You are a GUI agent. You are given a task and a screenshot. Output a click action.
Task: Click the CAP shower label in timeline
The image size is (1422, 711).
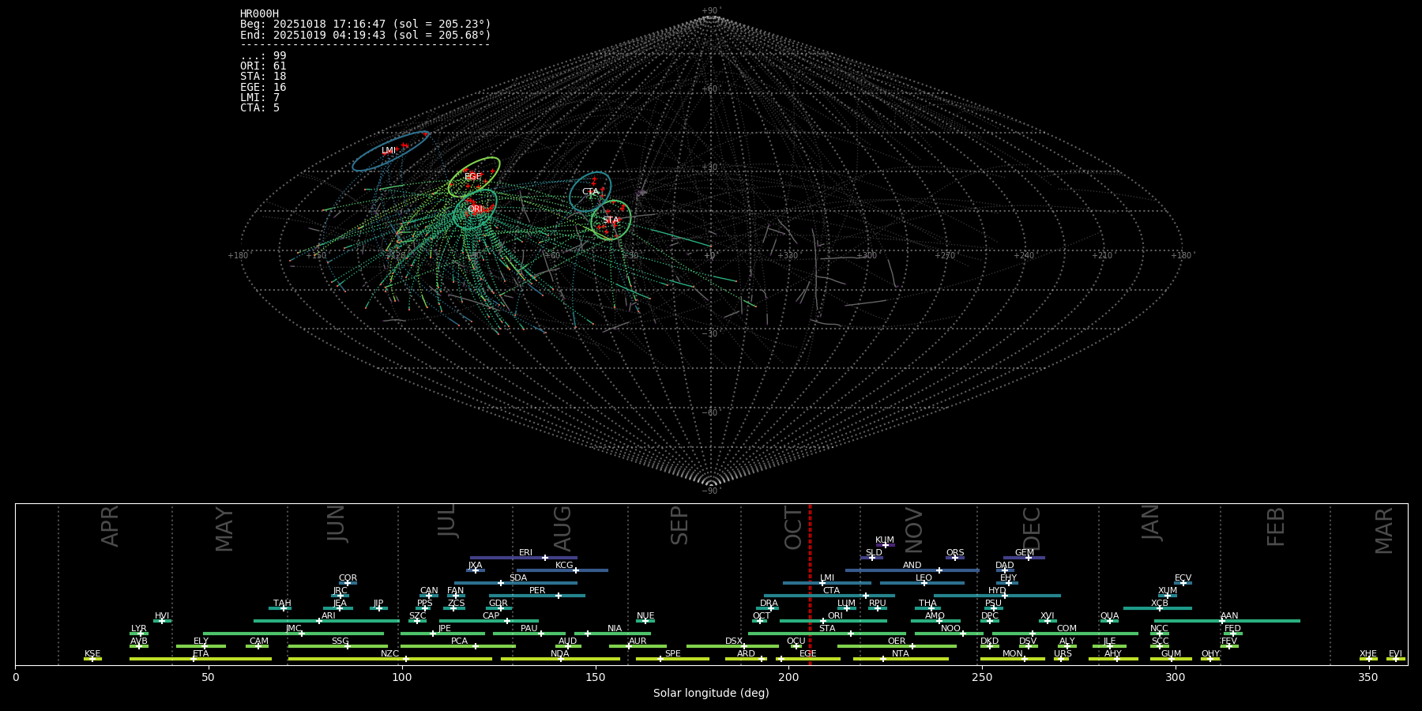click(491, 616)
